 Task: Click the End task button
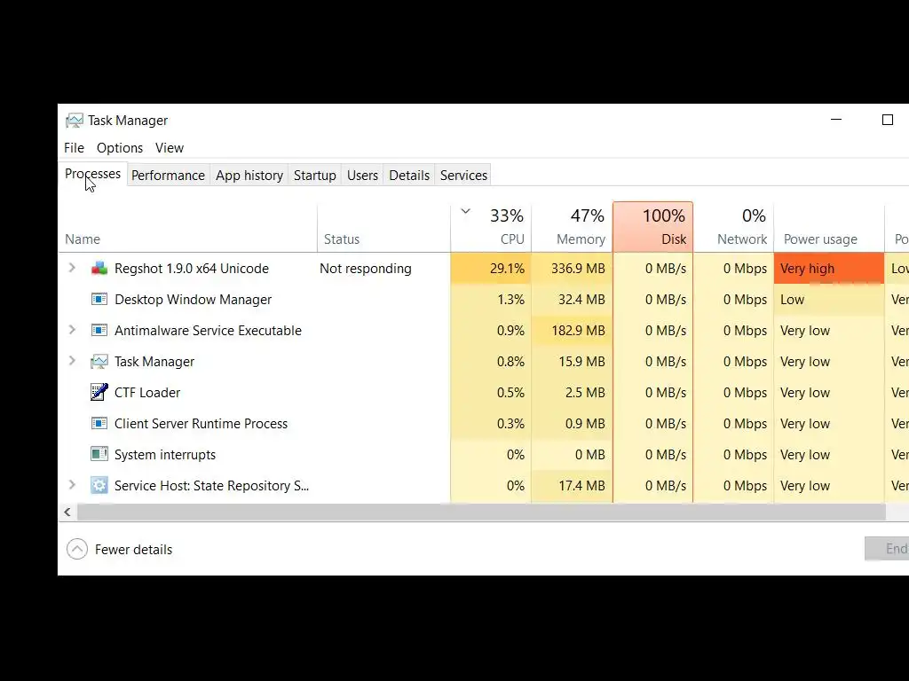tap(887, 548)
